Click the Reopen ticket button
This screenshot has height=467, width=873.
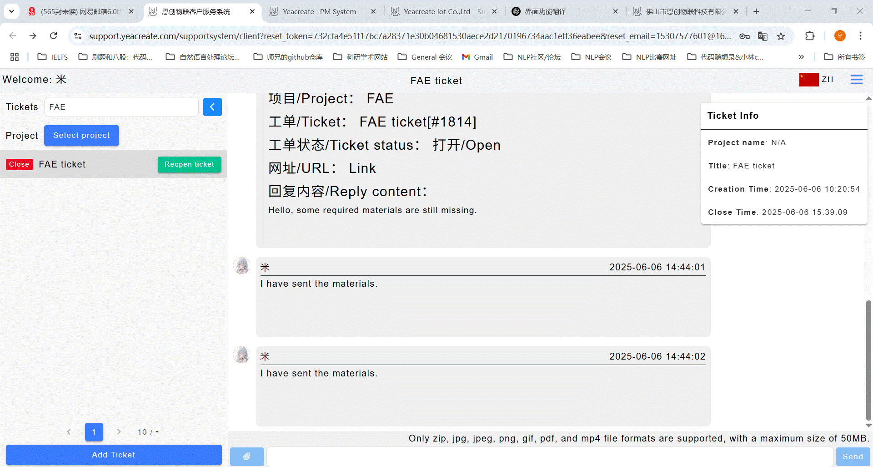[x=189, y=164]
